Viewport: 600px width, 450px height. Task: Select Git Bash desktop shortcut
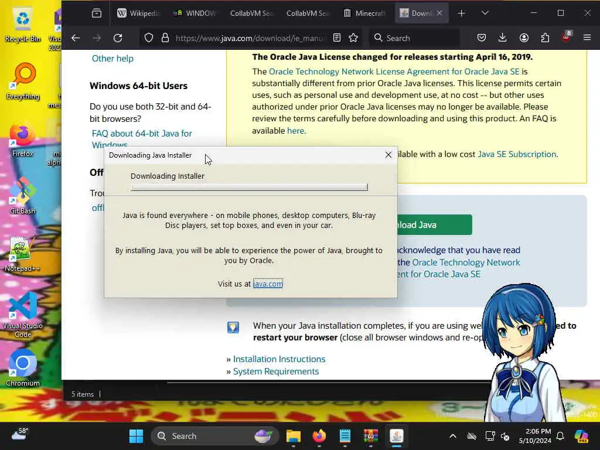(23, 197)
